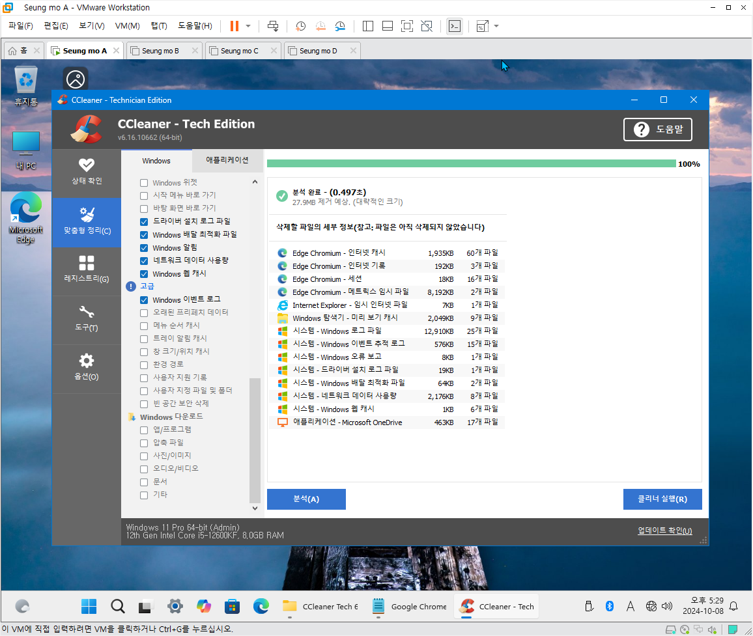Open the snapshot manager toolbar icon
The width and height of the screenshot is (753, 636).
tap(340, 26)
